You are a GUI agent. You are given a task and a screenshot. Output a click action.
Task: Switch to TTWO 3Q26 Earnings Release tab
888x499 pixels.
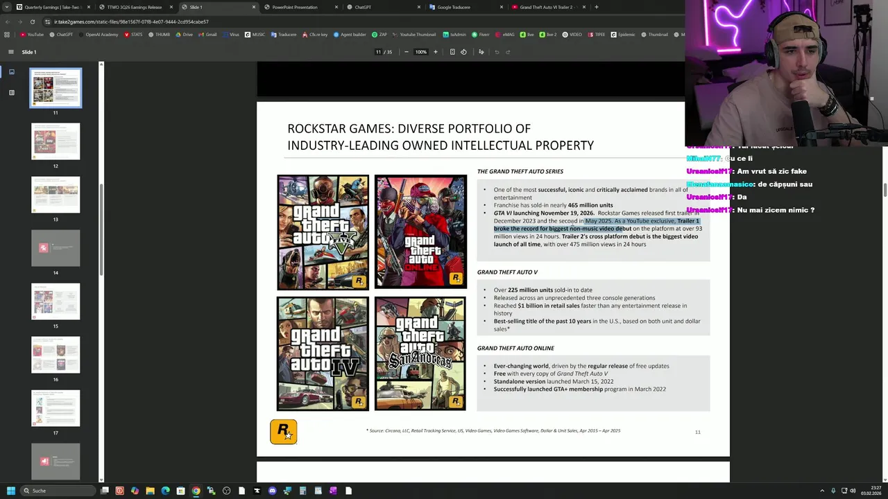[135, 7]
